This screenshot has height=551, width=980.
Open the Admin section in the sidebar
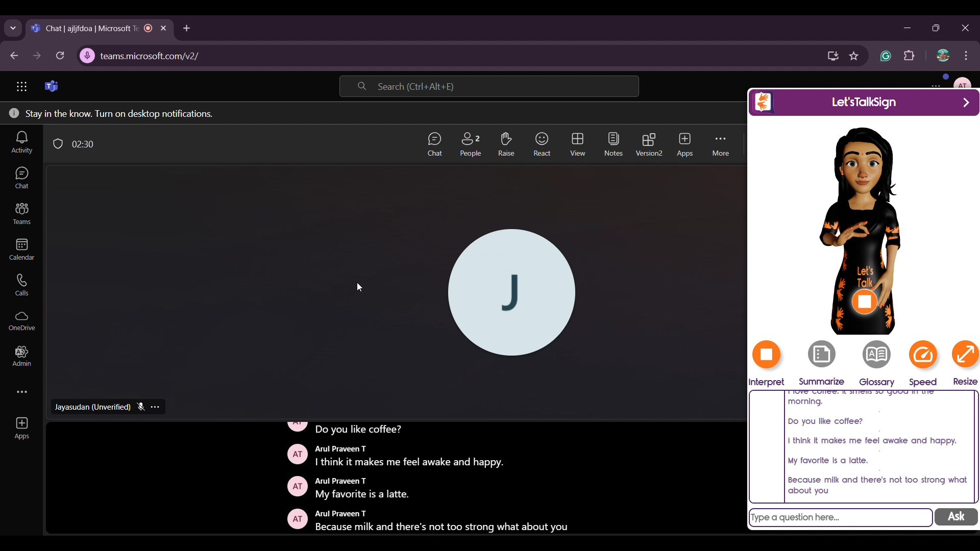[x=21, y=356]
